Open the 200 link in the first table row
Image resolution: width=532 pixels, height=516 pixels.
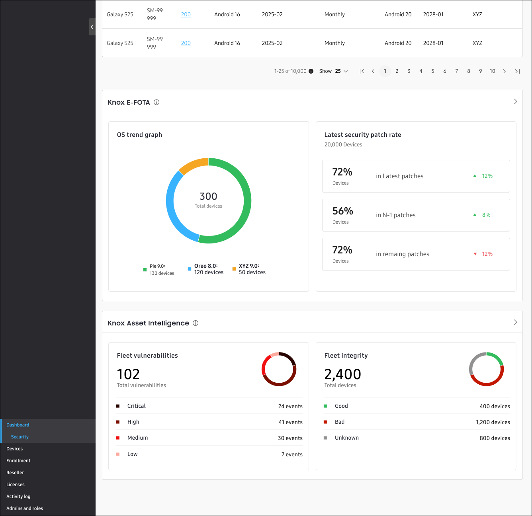pyautogui.click(x=186, y=14)
